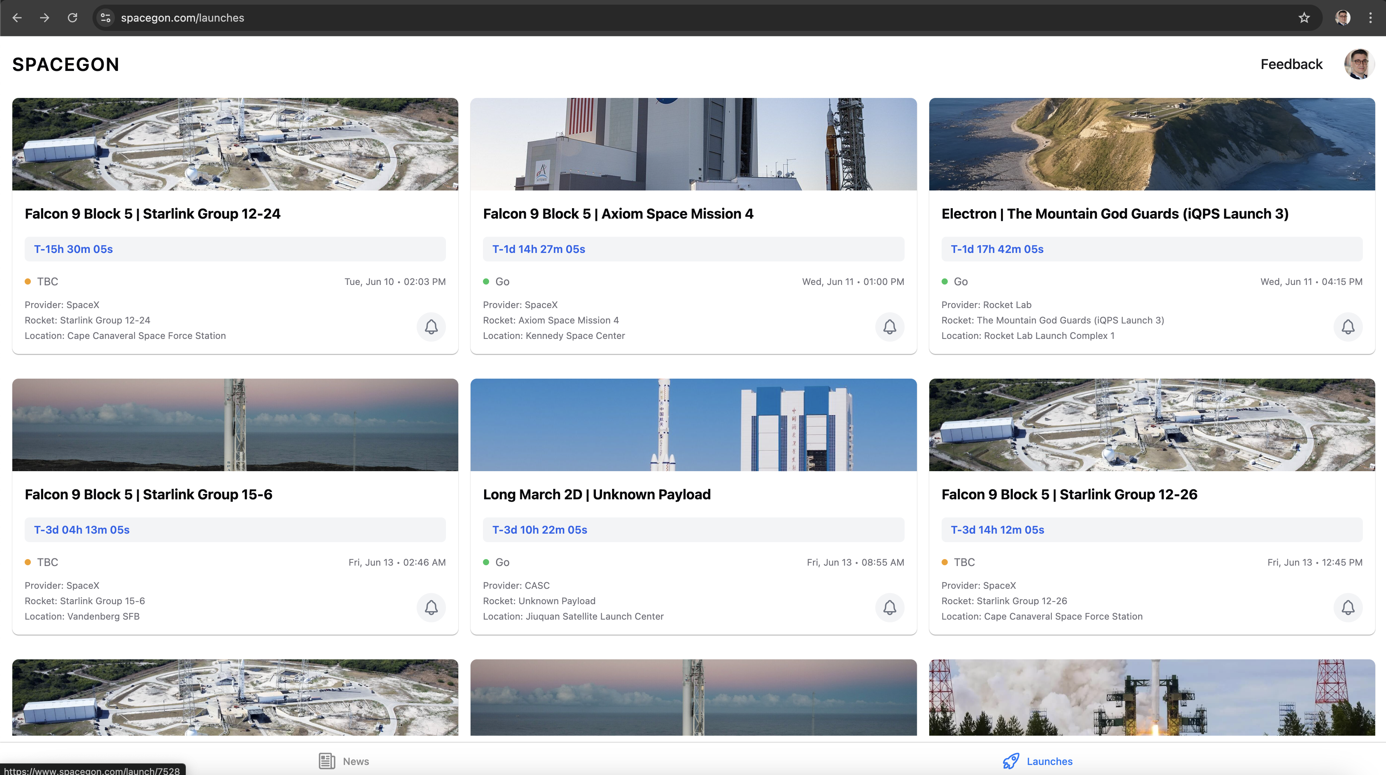The image size is (1386, 775).
Task: Click bell icon on Starlink Group 12-26 card
Action: pos(1348,608)
